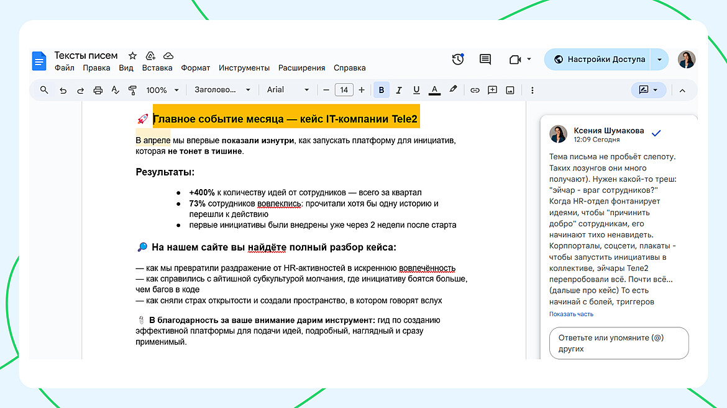The height and width of the screenshot is (408, 727).
Task: Insert a link using the chain icon
Action: 475,91
